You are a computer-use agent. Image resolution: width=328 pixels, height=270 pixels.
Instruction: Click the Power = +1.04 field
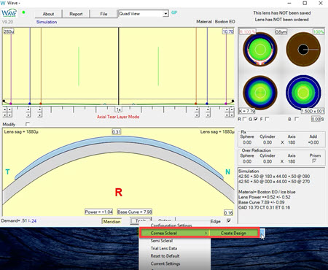tap(98, 212)
